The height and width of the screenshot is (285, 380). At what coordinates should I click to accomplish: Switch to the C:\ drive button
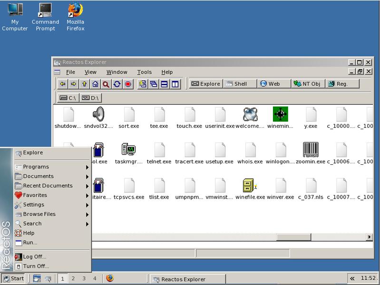(68, 98)
